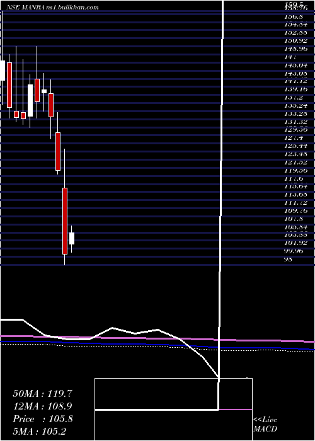Select the 98 price level label
315x441 pixels.
pyautogui.click(x=289, y=260)
